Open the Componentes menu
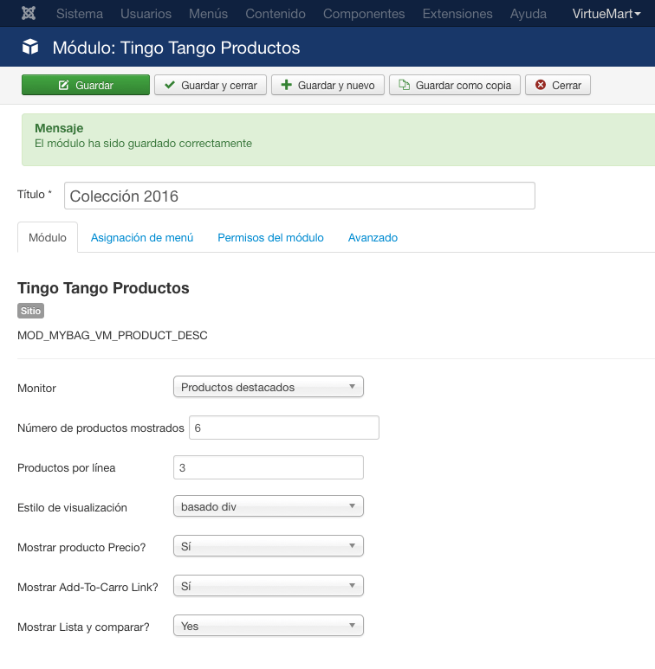655x669 pixels. [x=364, y=14]
